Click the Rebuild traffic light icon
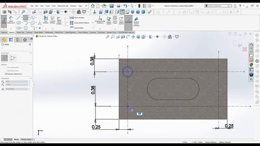Image resolution: width=260 pixels, height=146 pixels. [139, 6]
